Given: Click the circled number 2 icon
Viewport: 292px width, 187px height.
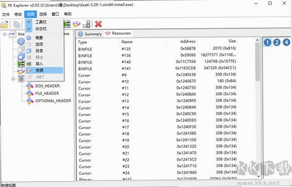Looking at the screenshot, I should (277, 43).
